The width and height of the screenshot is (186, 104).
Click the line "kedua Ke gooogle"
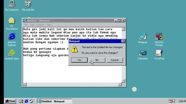point(37,52)
